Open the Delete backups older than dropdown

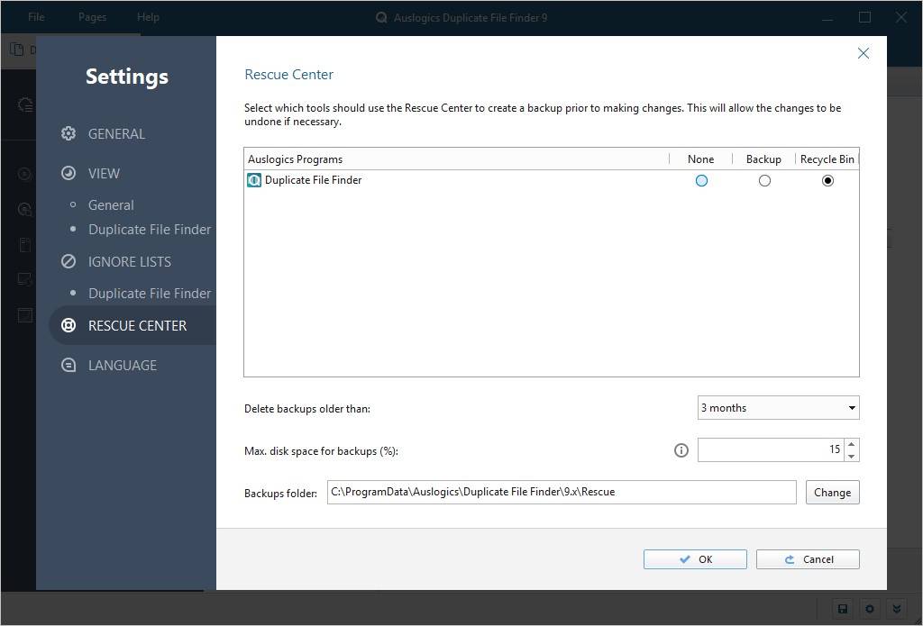click(x=778, y=408)
